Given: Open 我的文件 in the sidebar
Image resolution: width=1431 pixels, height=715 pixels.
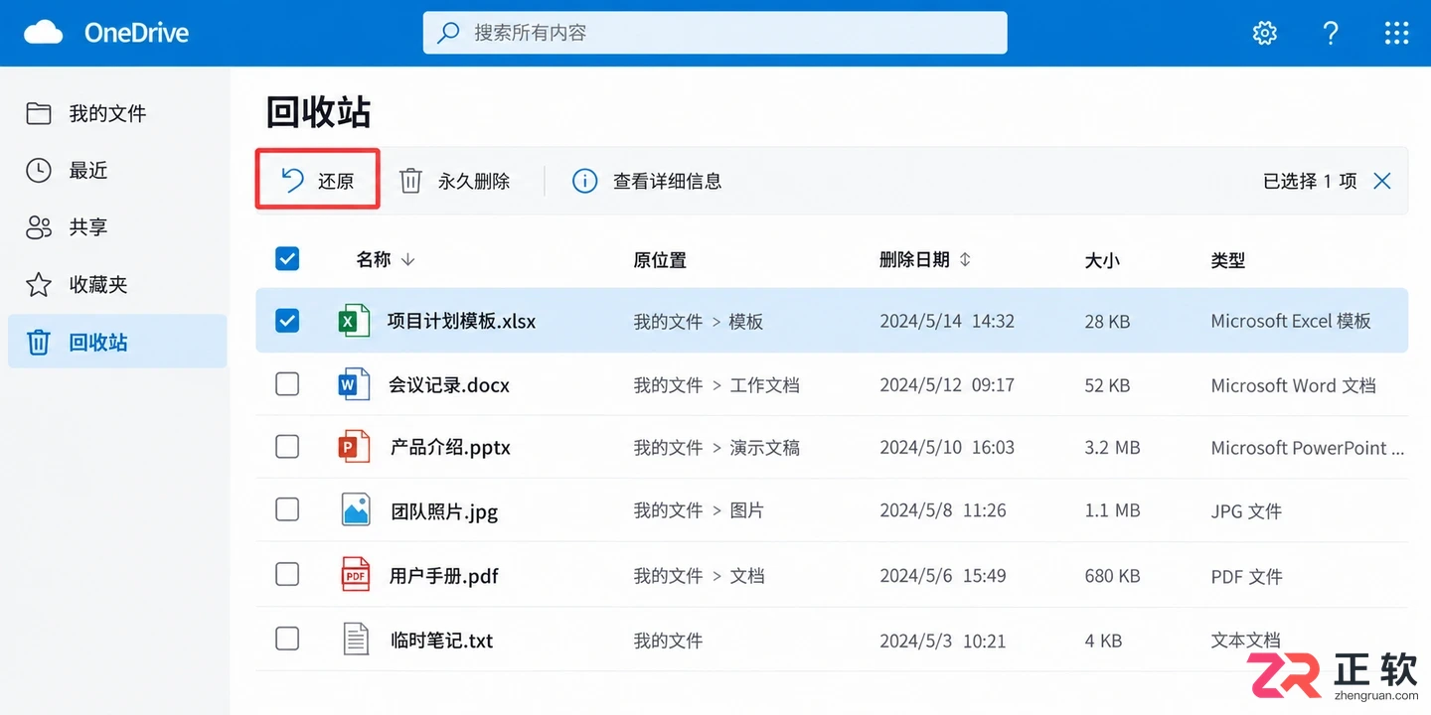Looking at the screenshot, I should click(x=117, y=113).
